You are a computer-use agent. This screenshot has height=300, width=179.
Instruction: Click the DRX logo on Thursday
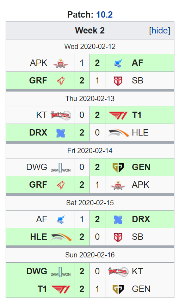click(x=61, y=133)
